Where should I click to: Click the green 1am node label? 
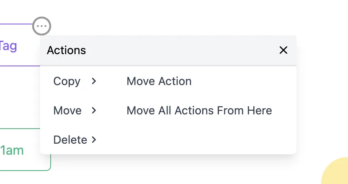coord(12,150)
